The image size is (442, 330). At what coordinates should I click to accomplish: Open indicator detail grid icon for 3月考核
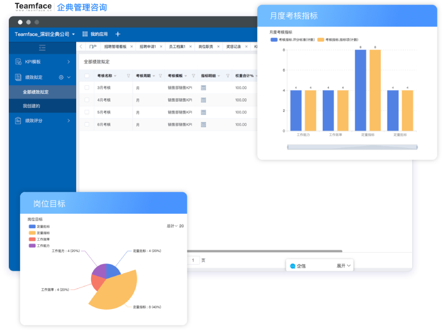tap(203, 88)
